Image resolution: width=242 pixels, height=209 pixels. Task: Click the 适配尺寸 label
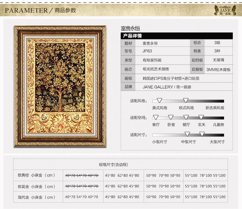point(138,135)
